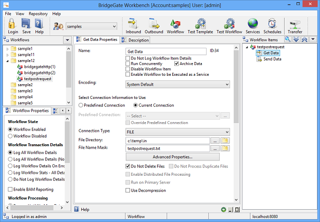The height and width of the screenshot is (222, 320).
Task: Click the Save toolbar icon
Action: 27,25
